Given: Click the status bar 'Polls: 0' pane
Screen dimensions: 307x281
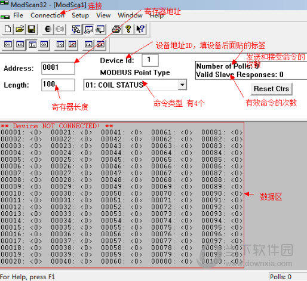Looking at the screenshot, I should [288, 277].
